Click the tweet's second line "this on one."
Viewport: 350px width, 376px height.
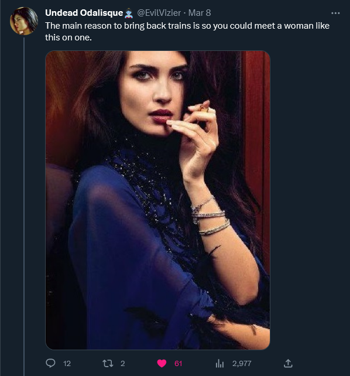click(x=68, y=37)
